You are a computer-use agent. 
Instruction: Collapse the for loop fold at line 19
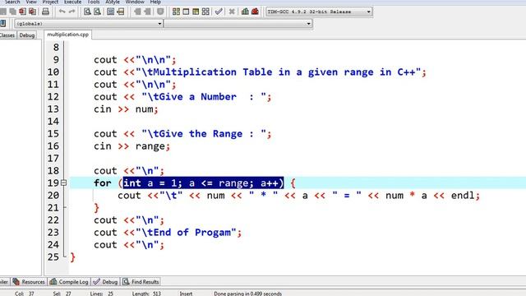click(x=64, y=183)
